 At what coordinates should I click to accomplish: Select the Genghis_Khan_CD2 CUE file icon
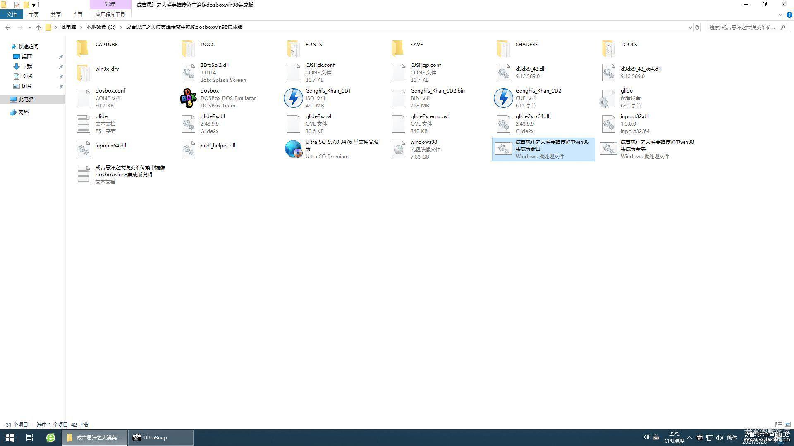click(x=503, y=98)
